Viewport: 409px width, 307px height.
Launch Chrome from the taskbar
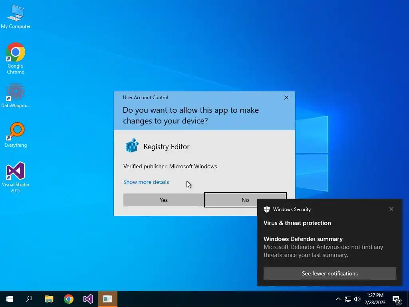pyautogui.click(x=69, y=299)
